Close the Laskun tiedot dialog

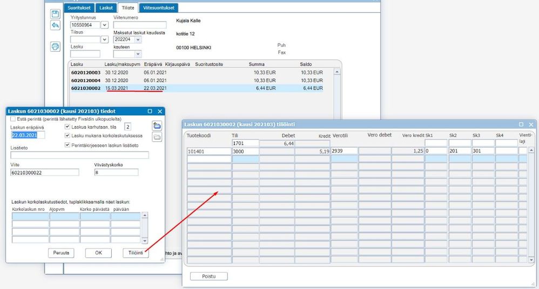coord(160,111)
